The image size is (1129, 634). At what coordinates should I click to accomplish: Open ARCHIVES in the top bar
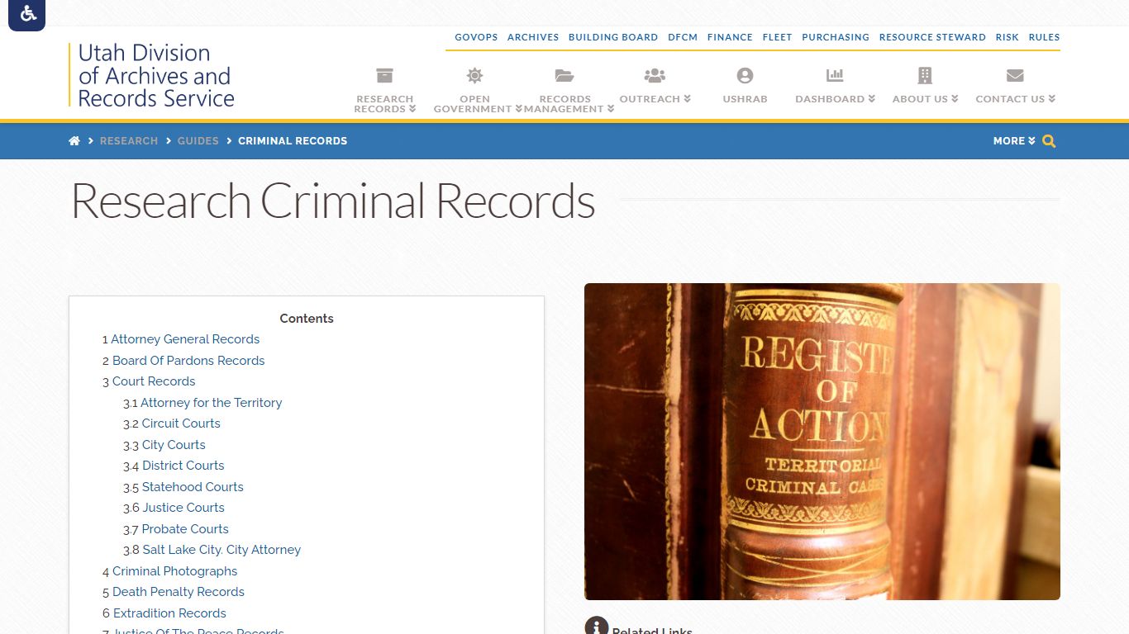[533, 37]
